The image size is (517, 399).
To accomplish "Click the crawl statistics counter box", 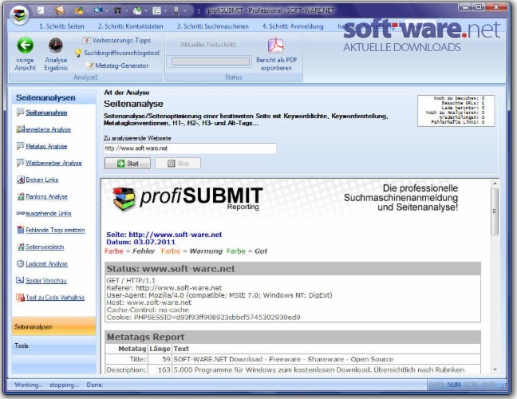I will [x=456, y=110].
